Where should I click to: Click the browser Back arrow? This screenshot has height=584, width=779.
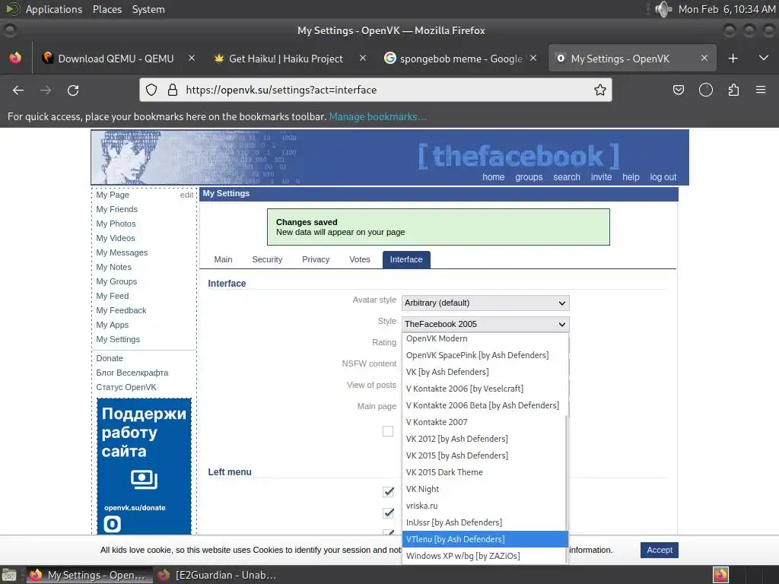point(18,90)
